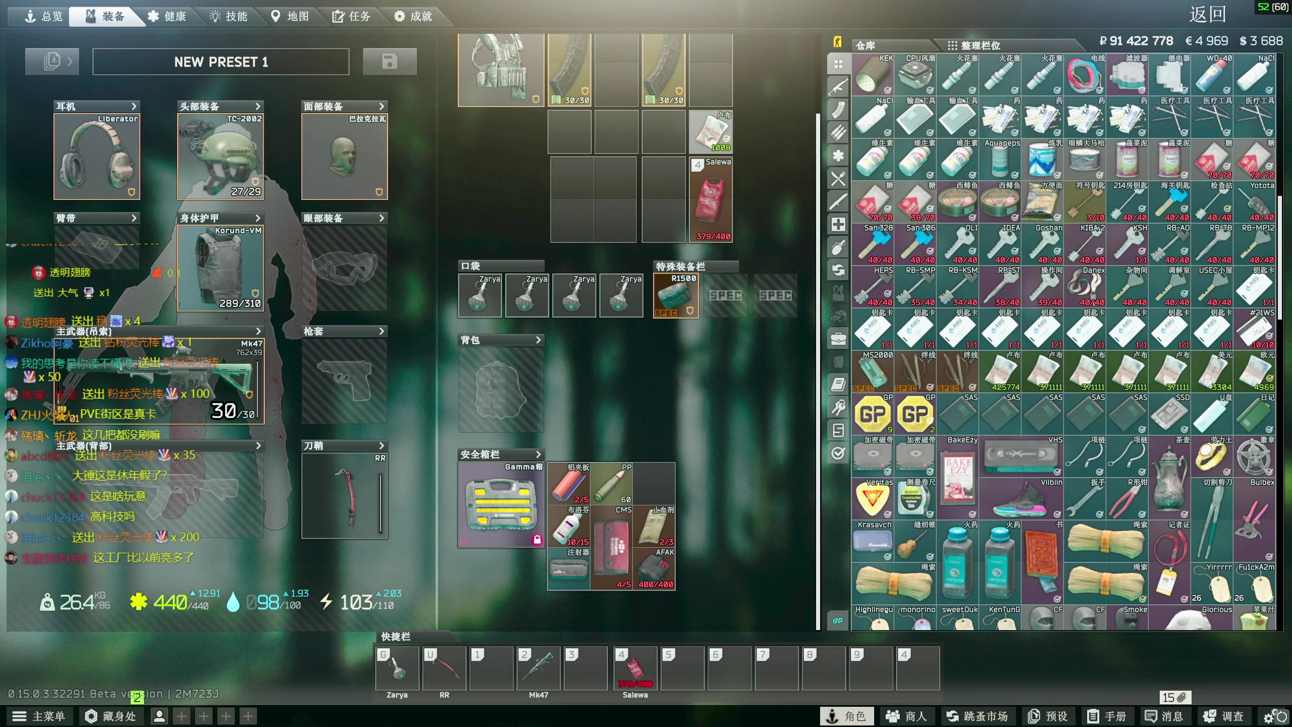Select the first Zarya grenade in pockets
The image size is (1292, 727).
pos(480,296)
